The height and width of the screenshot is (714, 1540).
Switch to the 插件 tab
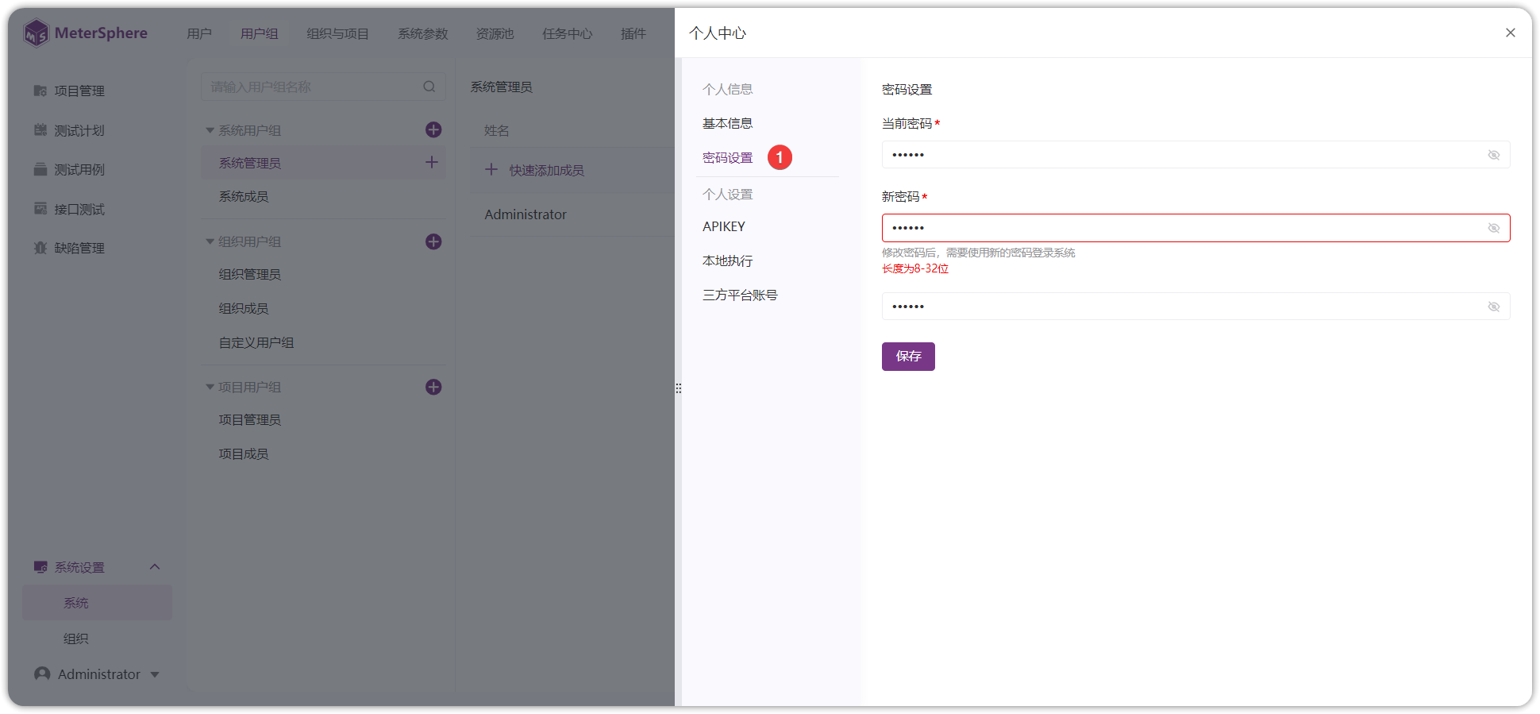pos(633,33)
